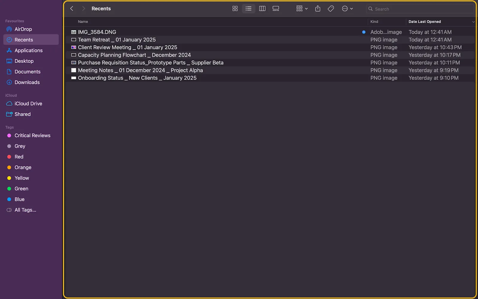This screenshot has width=478, height=299.
Task: Select the Grey tag
Action: 31,146
